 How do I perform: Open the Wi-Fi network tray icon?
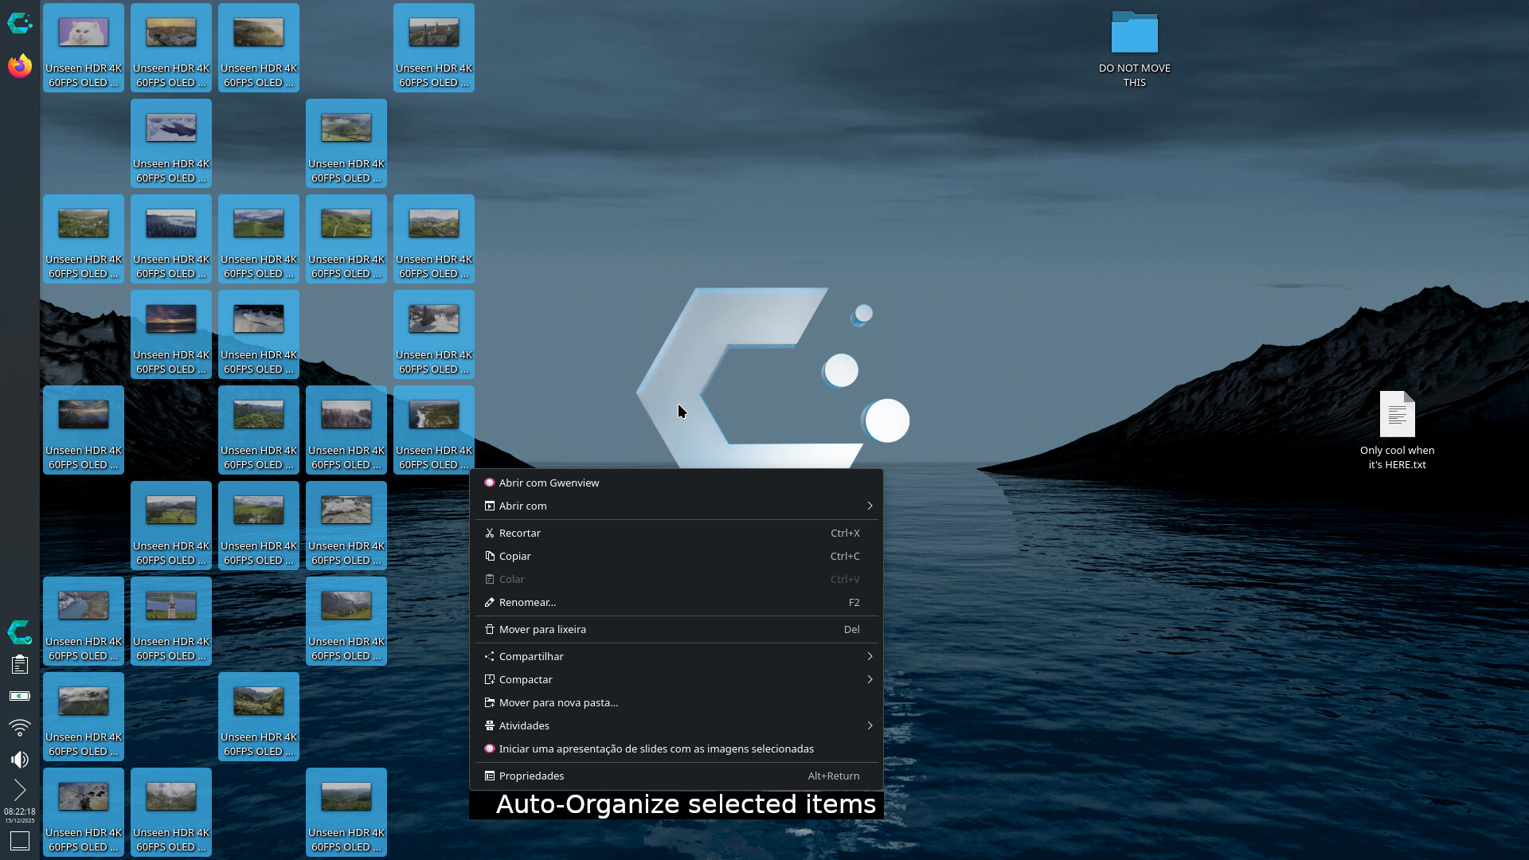tap(19, 727)
